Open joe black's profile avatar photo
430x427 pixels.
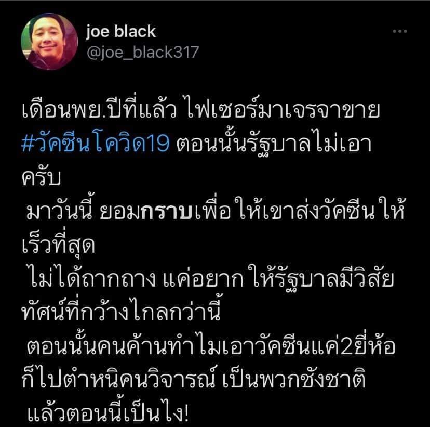pos(49,42)
